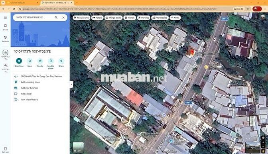Start Directions to this location
Screen dimensions: 268x154
[x=19, y=63]
